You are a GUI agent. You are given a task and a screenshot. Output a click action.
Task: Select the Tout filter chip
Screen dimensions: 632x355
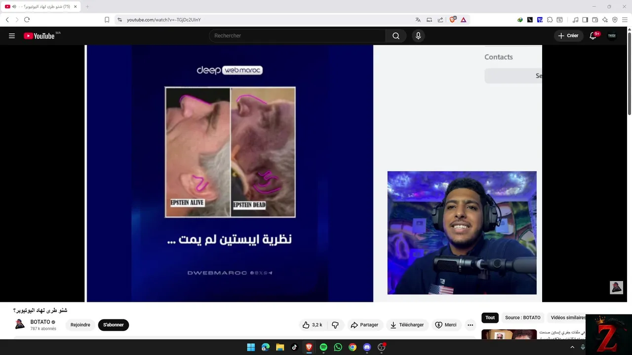click(x=490, y=318)
